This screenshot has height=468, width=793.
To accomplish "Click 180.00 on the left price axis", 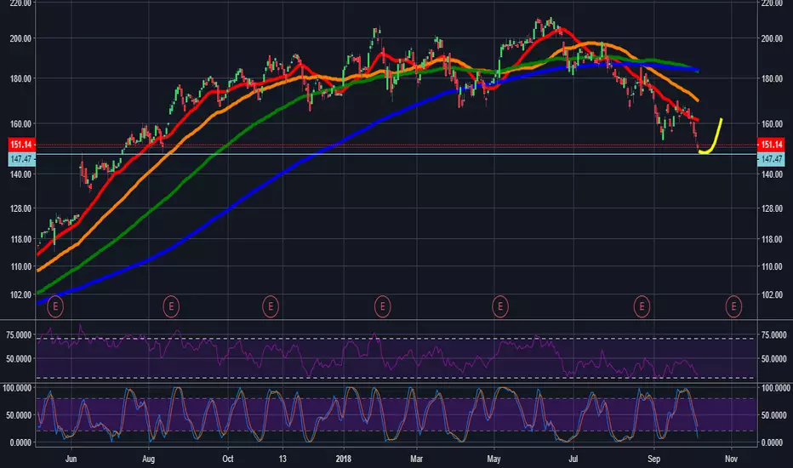I will (x=20, y=78).
